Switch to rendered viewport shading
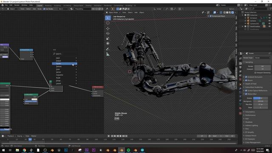Viewport: 272px width, 153px height. [232, 12]
